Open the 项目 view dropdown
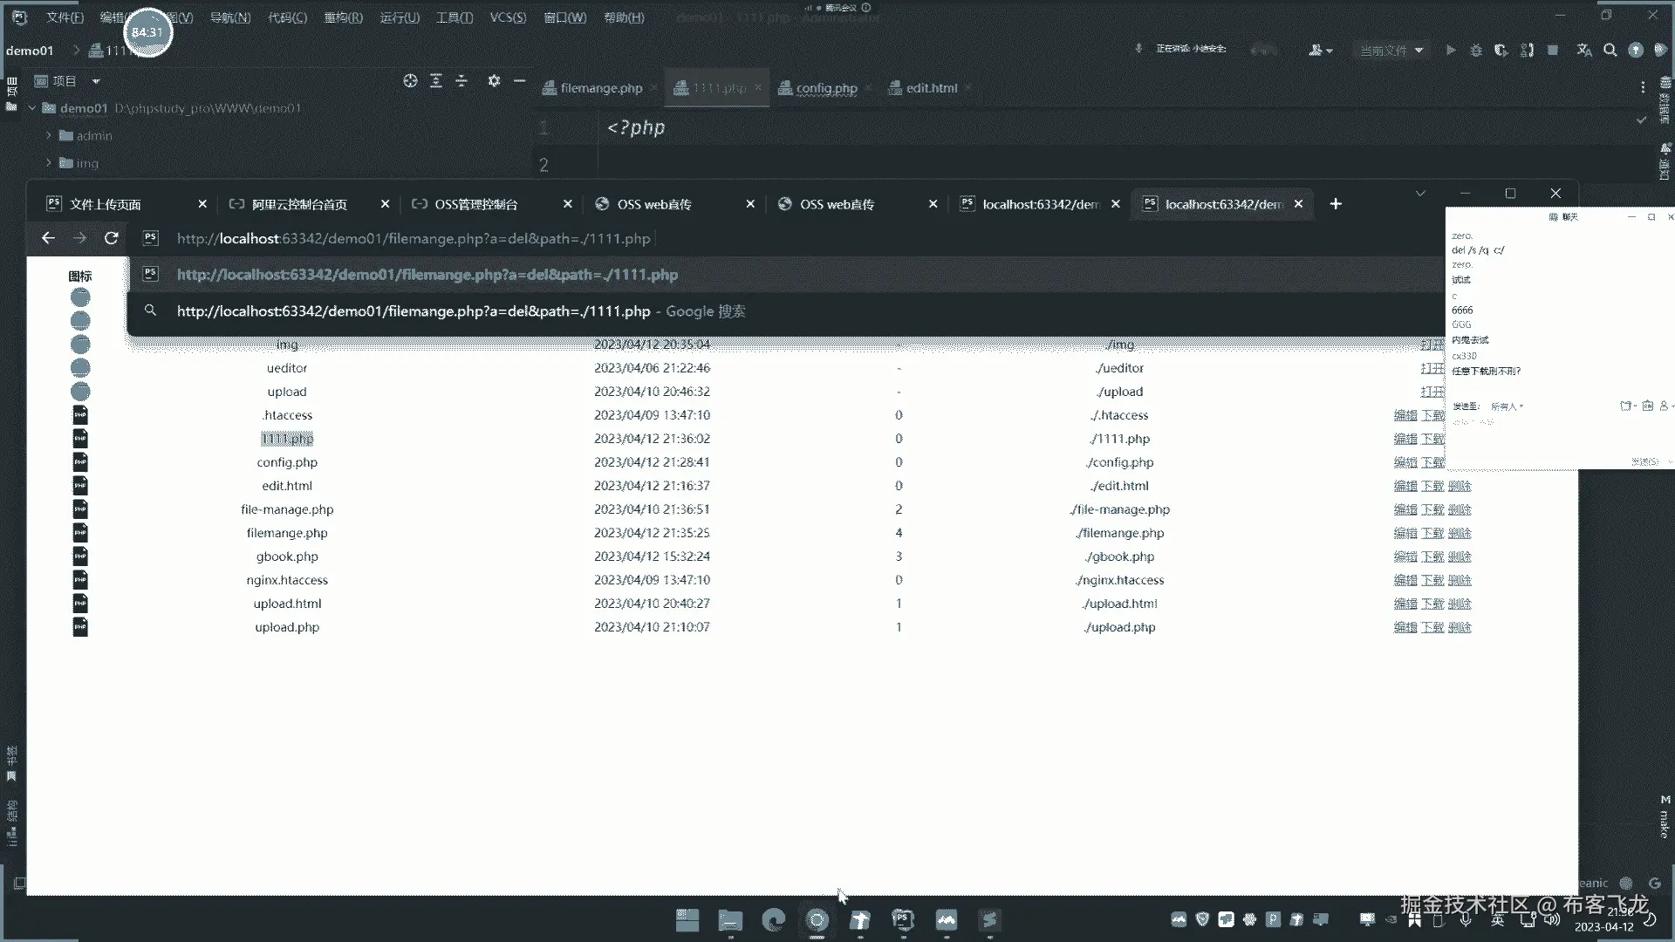The height and width of the screenshot is (942, 1675). 96,81
